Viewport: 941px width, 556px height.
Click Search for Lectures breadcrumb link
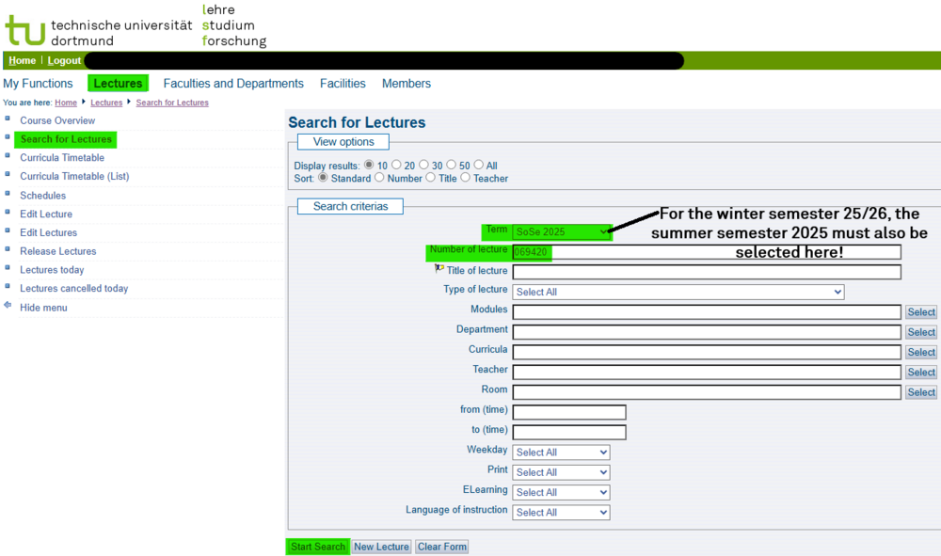point(172,103)
